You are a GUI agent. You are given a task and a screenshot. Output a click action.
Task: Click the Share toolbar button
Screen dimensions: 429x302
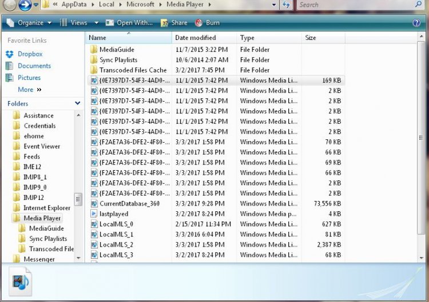(x=174, y=23)
